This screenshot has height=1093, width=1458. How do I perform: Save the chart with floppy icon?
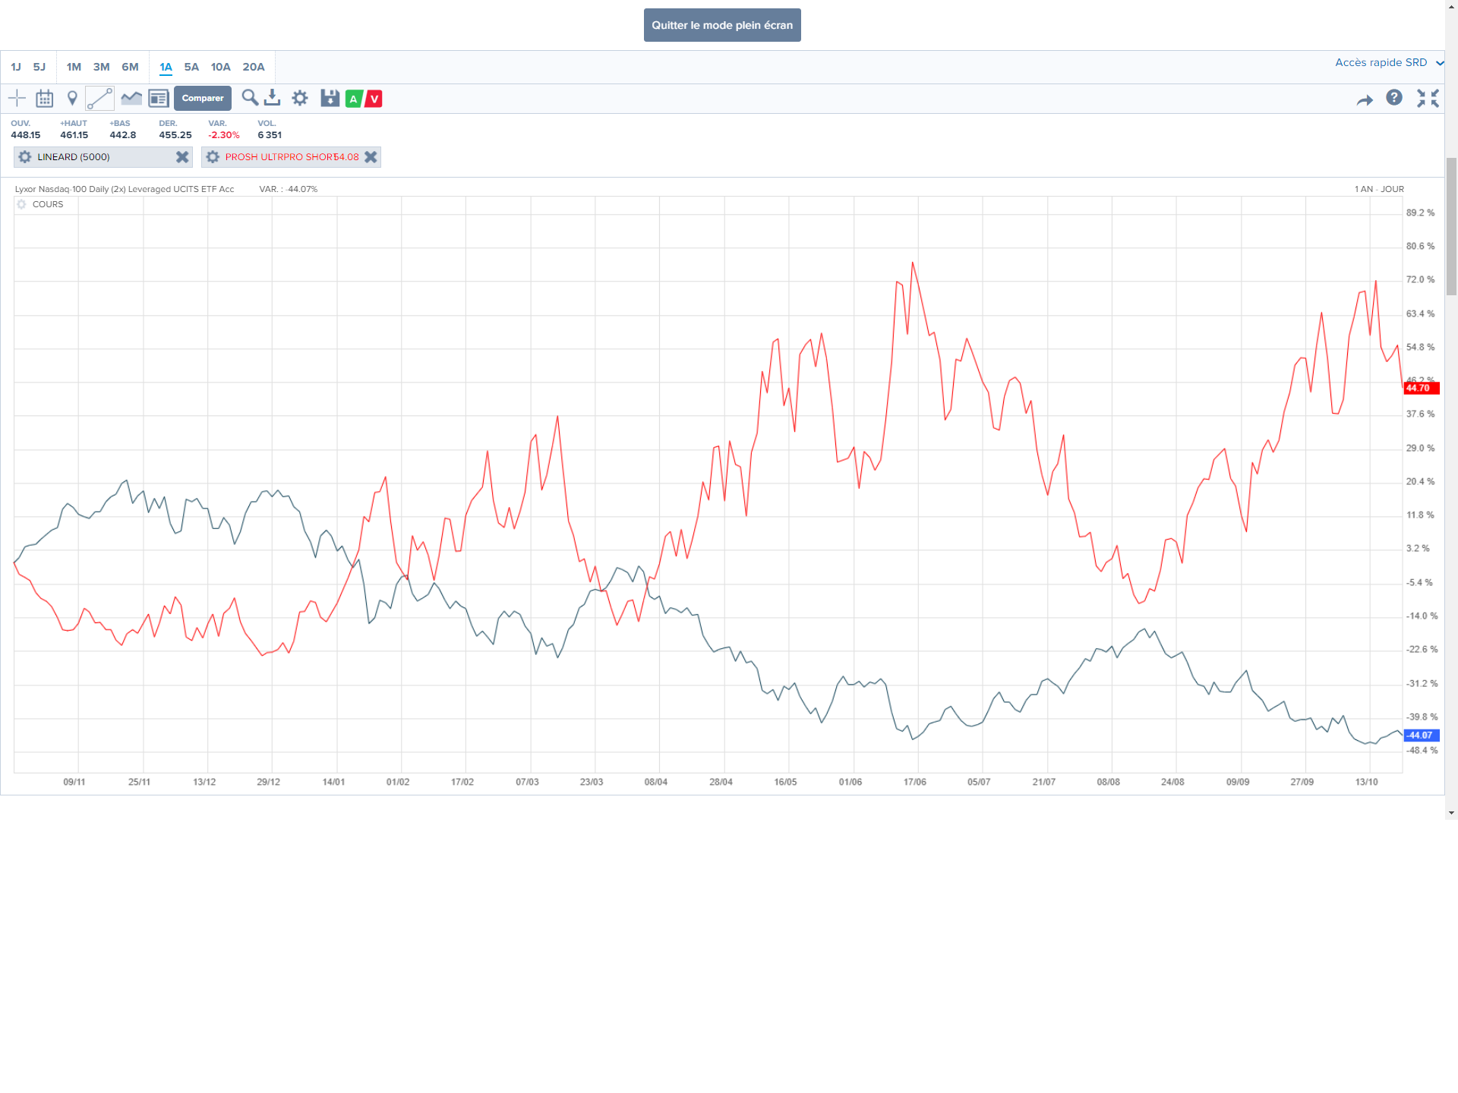(x=330, y=98)
